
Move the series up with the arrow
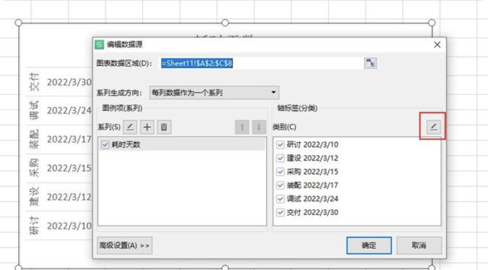coord(241,127)
